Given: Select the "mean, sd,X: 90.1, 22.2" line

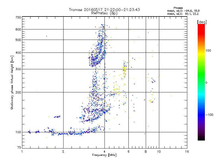Looking at the screenshot, I should [x=183, y=14].
